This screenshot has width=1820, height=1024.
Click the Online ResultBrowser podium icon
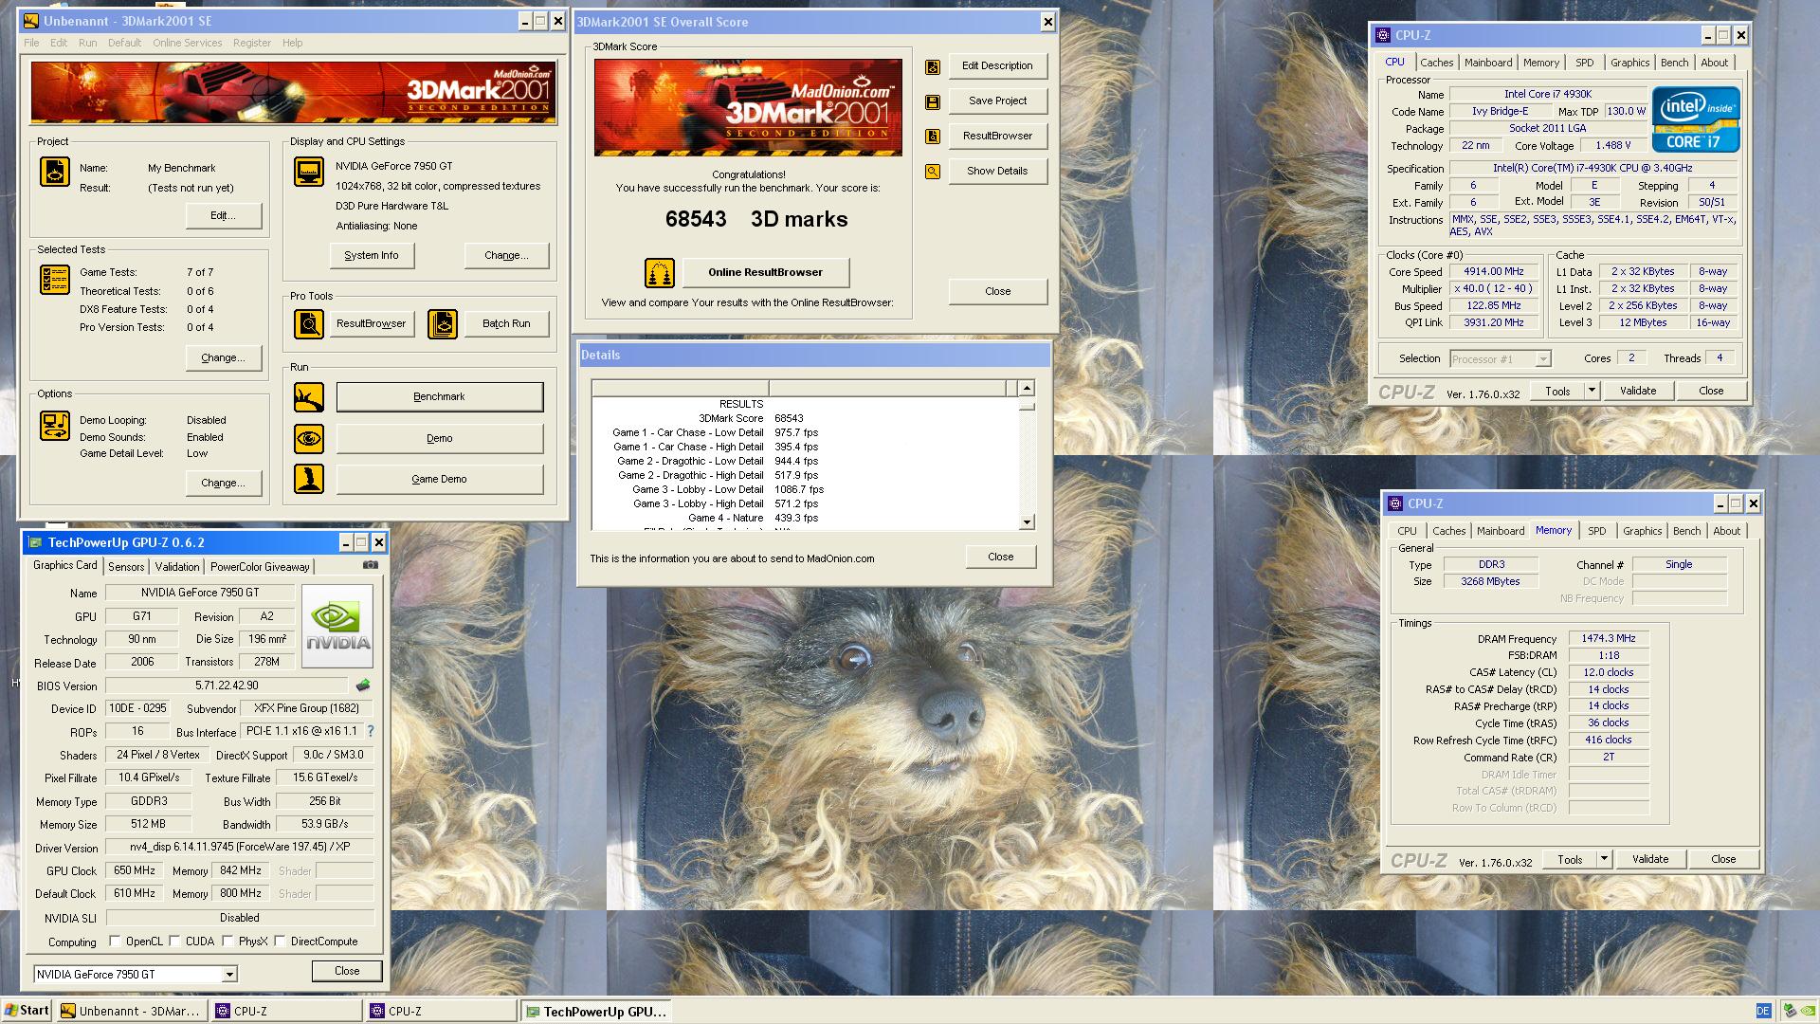tap(660, 273)
